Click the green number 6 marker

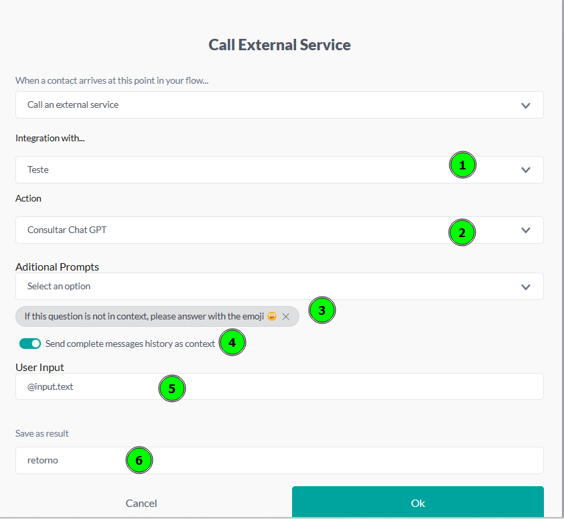pos(139,461)
